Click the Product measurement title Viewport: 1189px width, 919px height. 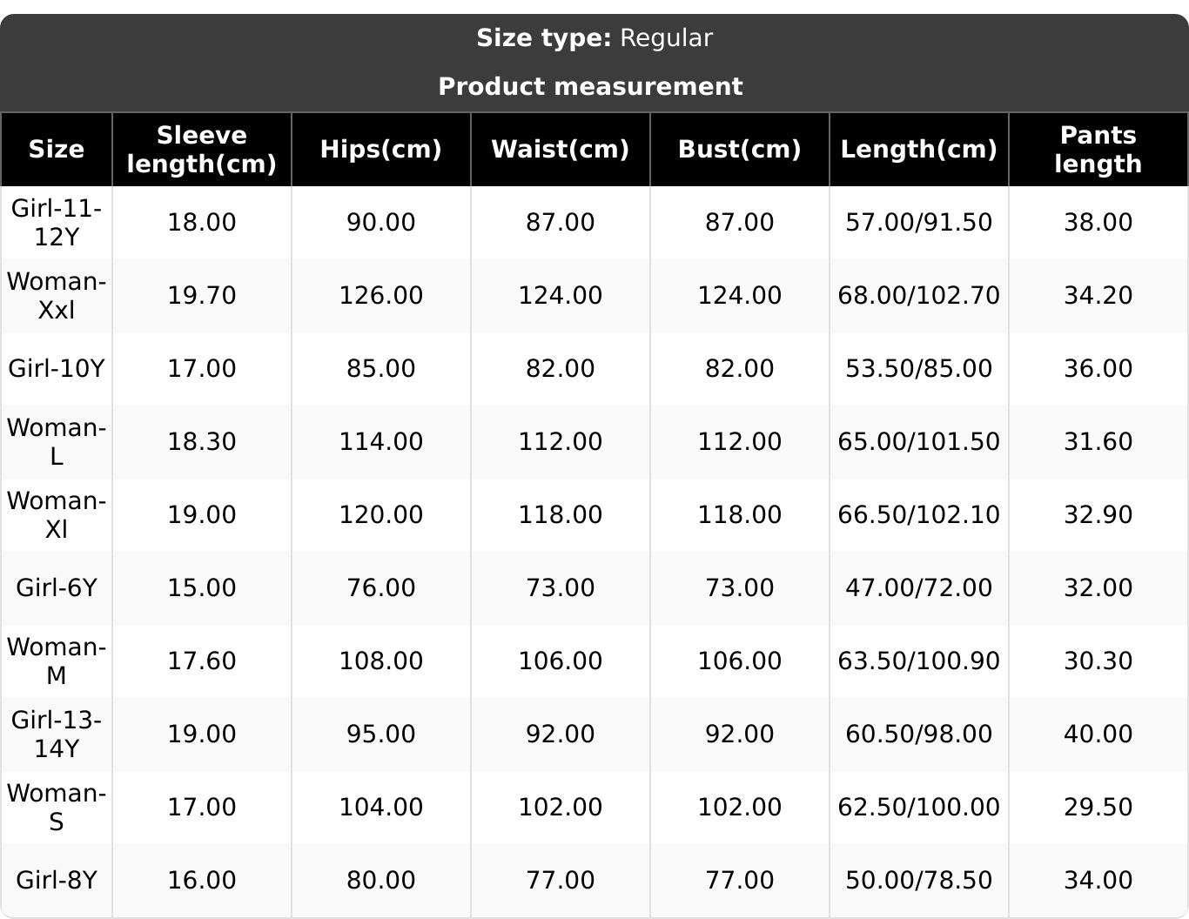click(x=590, y=87)
